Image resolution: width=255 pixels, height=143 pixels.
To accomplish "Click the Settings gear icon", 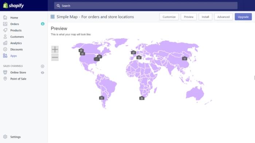I will click(5, 137).
